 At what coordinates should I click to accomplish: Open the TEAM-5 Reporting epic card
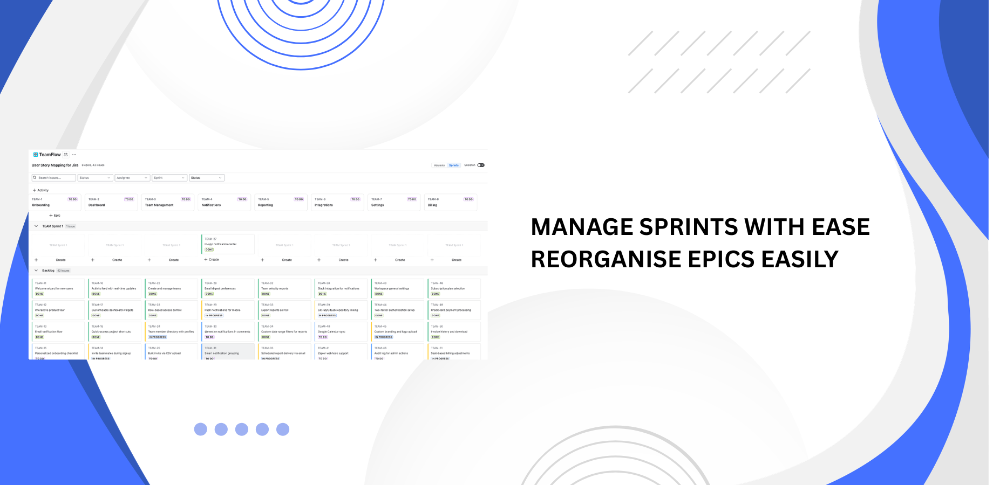click(x=281, y=202)
